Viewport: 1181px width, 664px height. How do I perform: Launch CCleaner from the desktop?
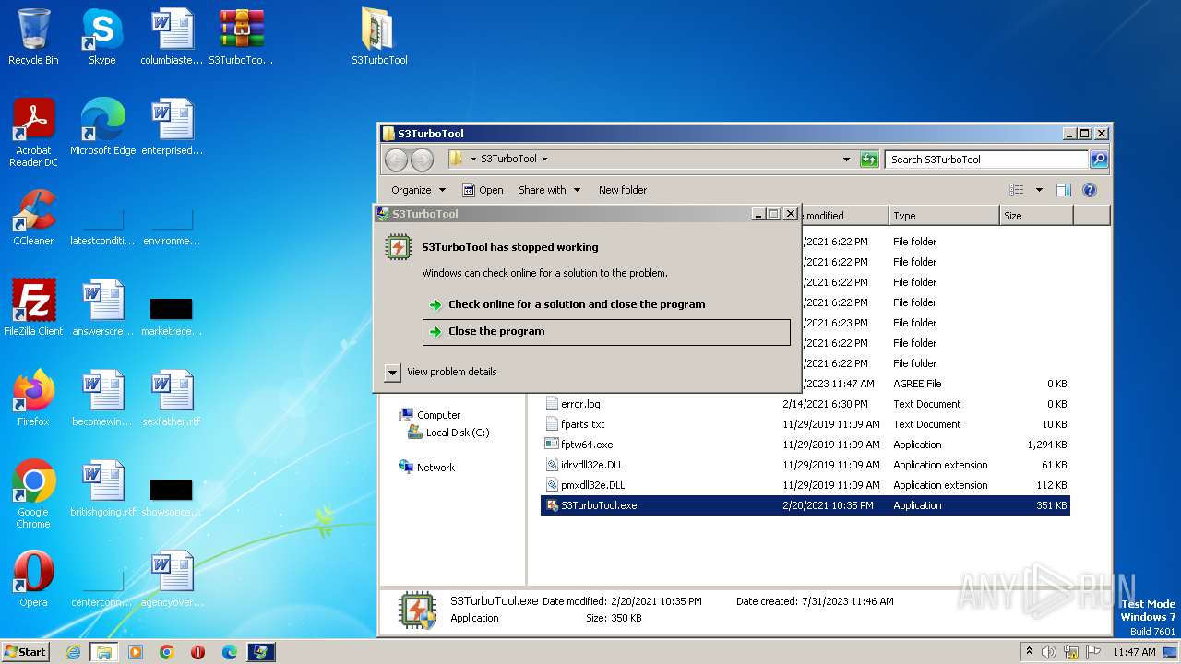pos(33,219)
